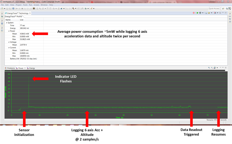Open the Scripts menu
232x144 pixels.
click(37, 5)
